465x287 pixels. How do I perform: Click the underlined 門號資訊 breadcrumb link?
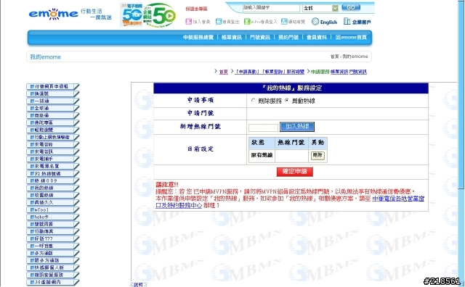358,72
